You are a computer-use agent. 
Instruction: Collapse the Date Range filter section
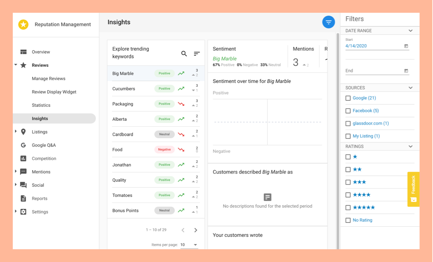[410, 31]
